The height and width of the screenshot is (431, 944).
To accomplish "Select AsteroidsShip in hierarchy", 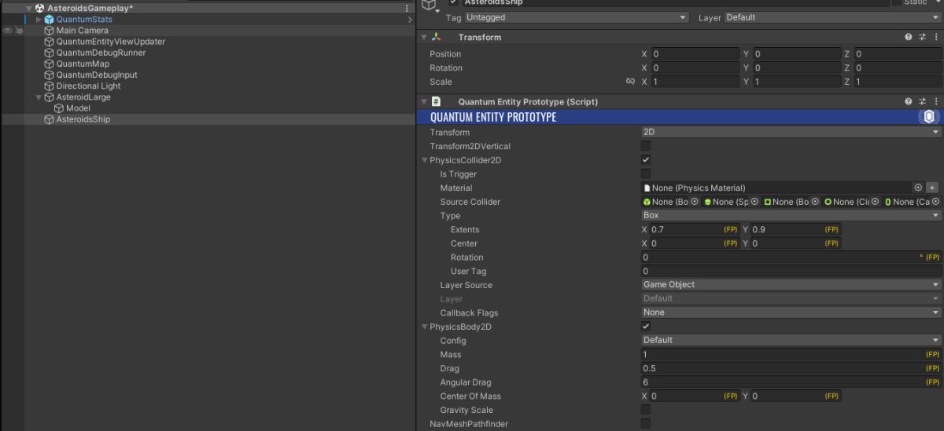I will (83, 119).
